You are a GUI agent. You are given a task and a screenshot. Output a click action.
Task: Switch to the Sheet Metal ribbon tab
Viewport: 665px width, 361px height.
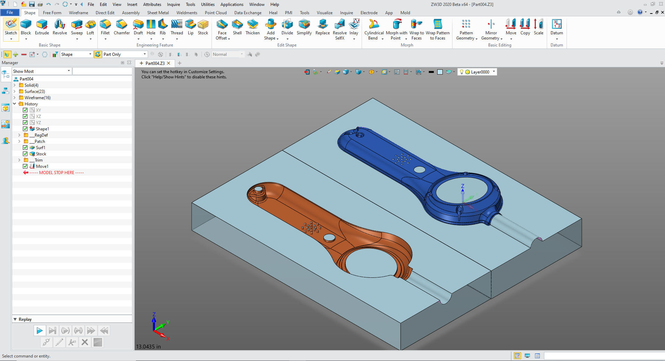tap(158, 13)
